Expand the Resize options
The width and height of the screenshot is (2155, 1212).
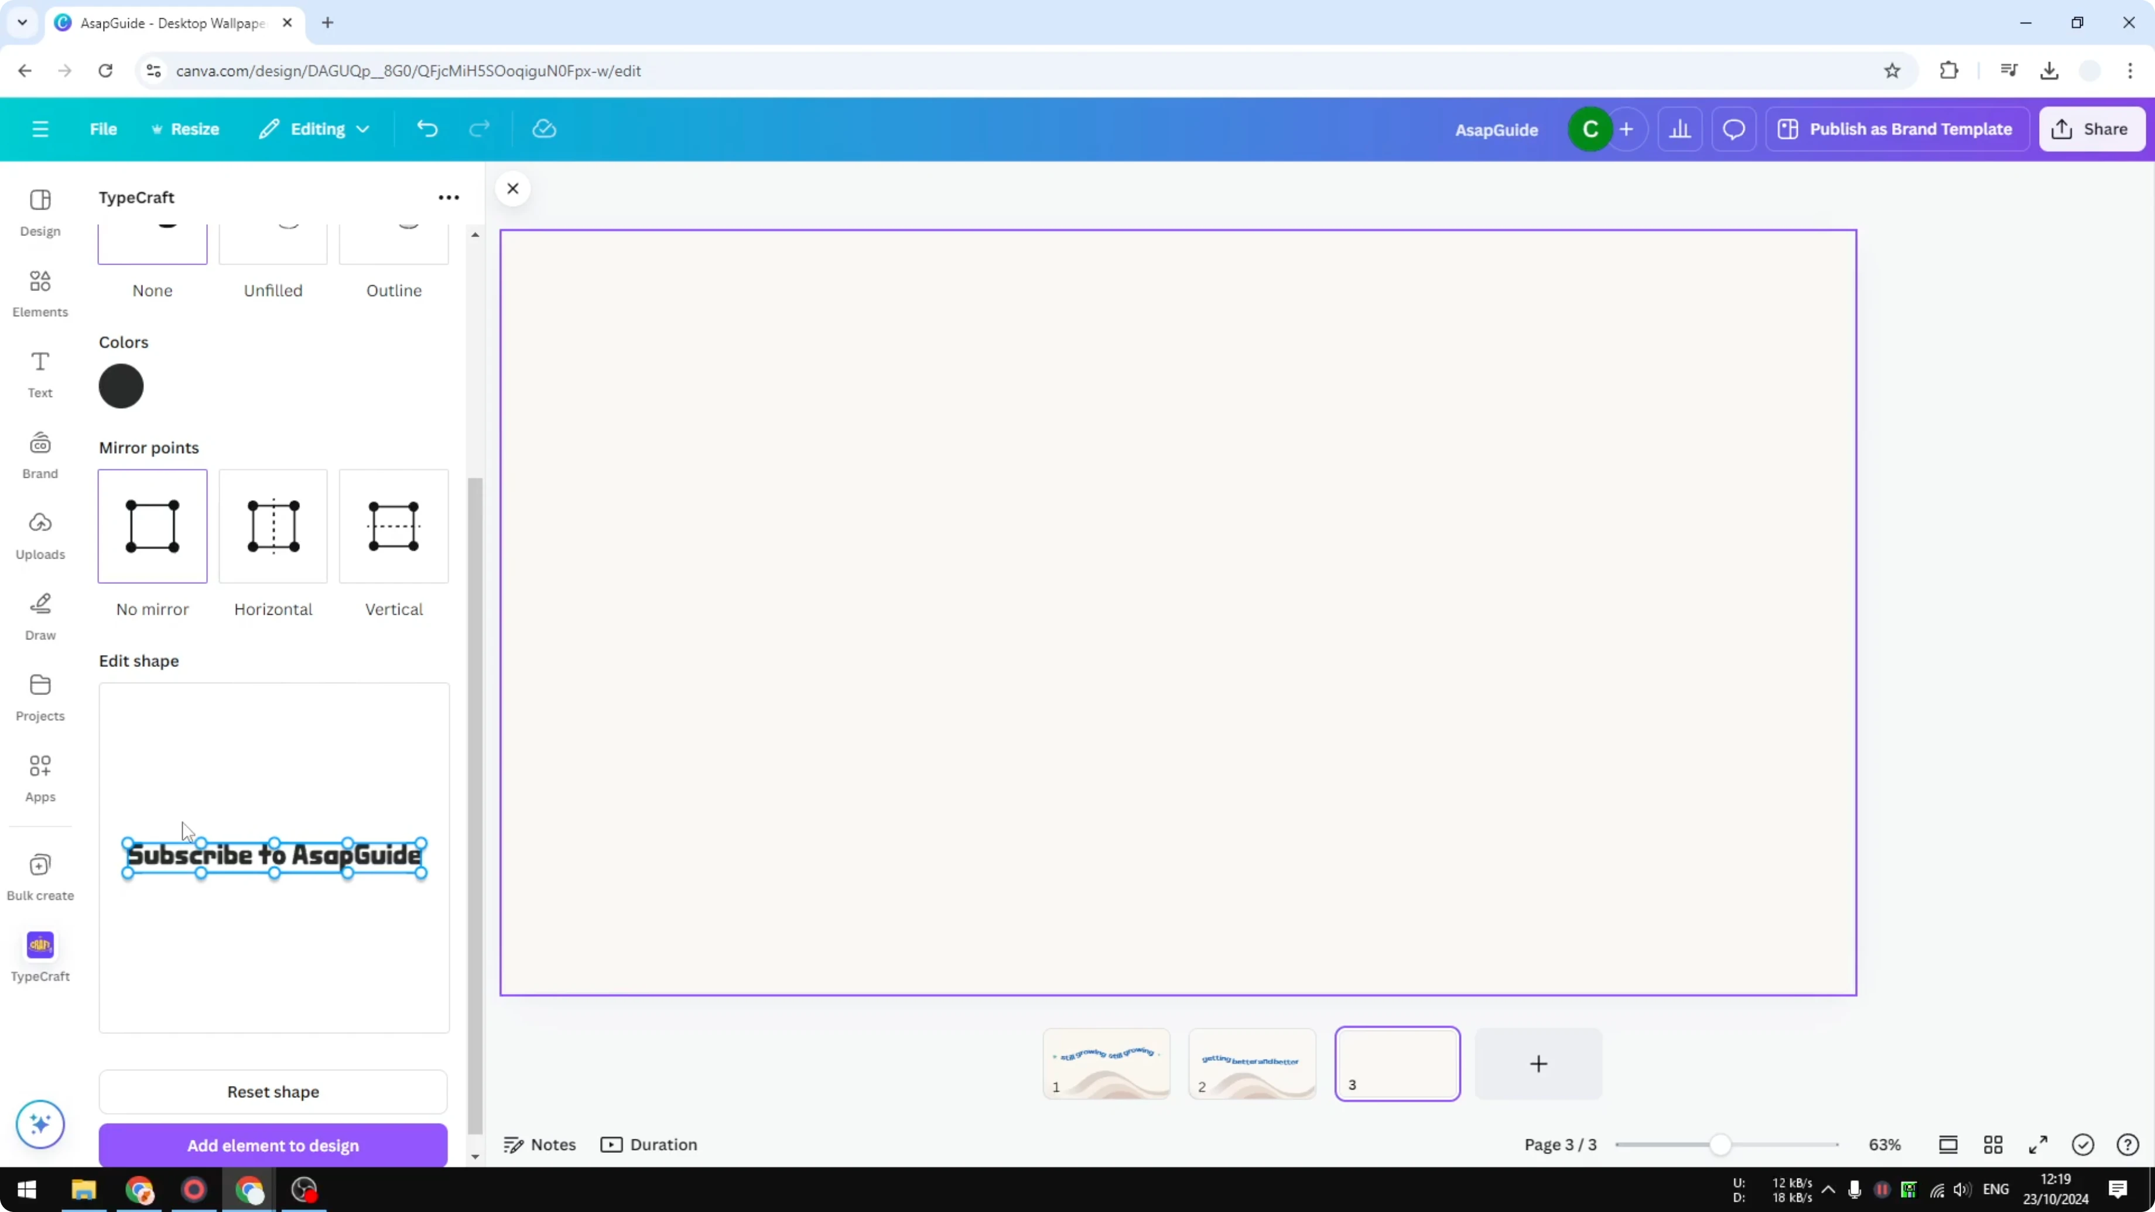click(x=186, y=129)
